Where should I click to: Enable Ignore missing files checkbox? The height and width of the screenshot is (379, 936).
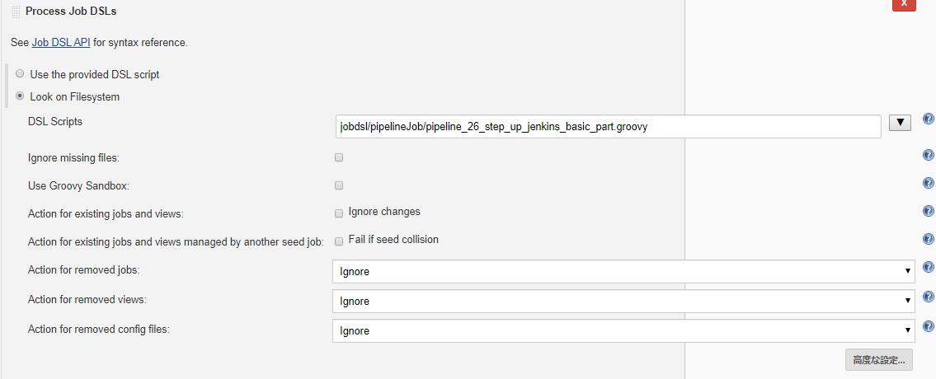(x=339, y=157)
